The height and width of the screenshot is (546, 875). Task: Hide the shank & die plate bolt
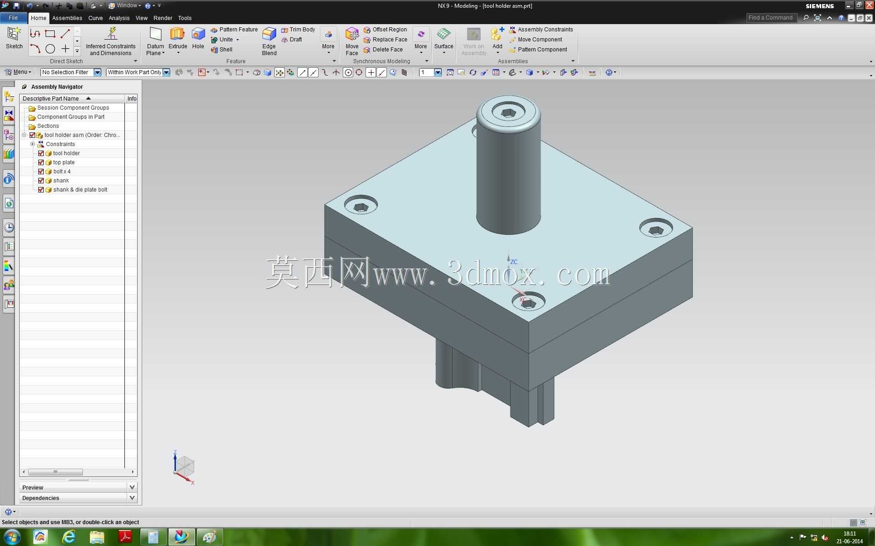tap(41, 190)
